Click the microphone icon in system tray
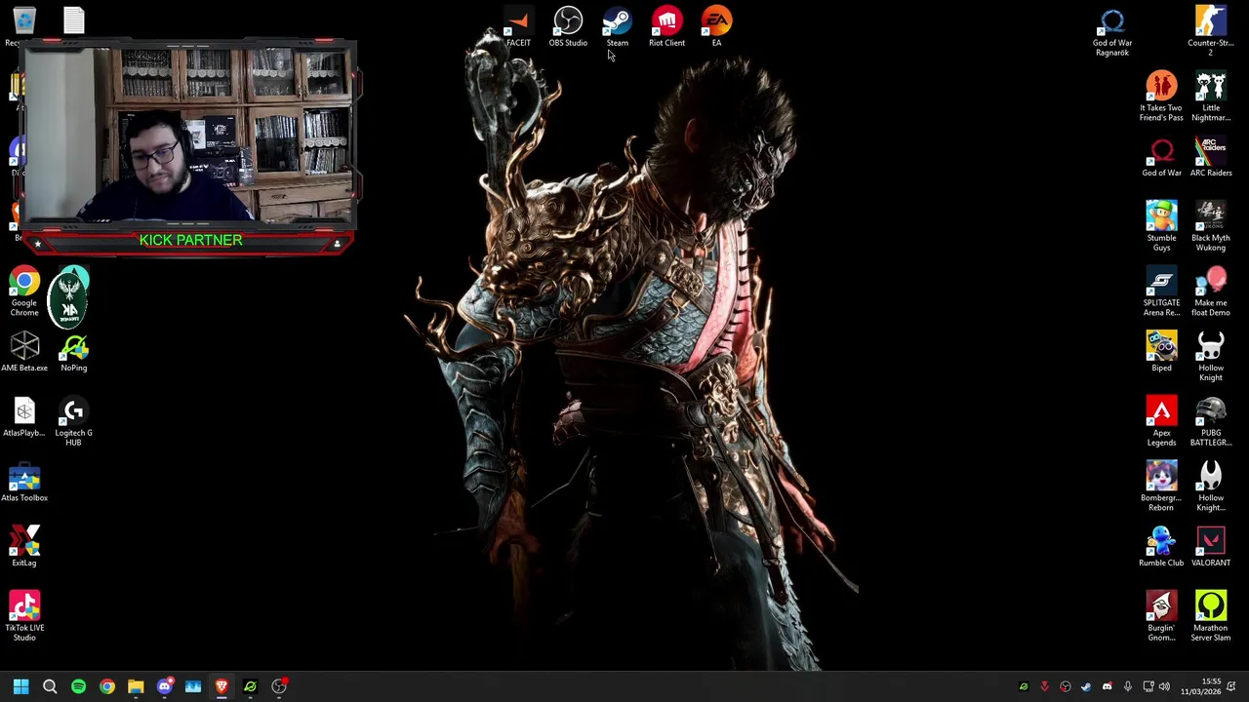This screenshot has height=702, width=1249. coord(1127,687)
